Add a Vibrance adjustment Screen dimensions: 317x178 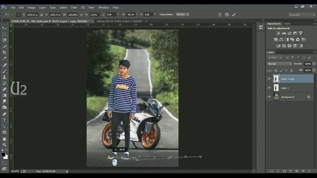click(301, 33)
